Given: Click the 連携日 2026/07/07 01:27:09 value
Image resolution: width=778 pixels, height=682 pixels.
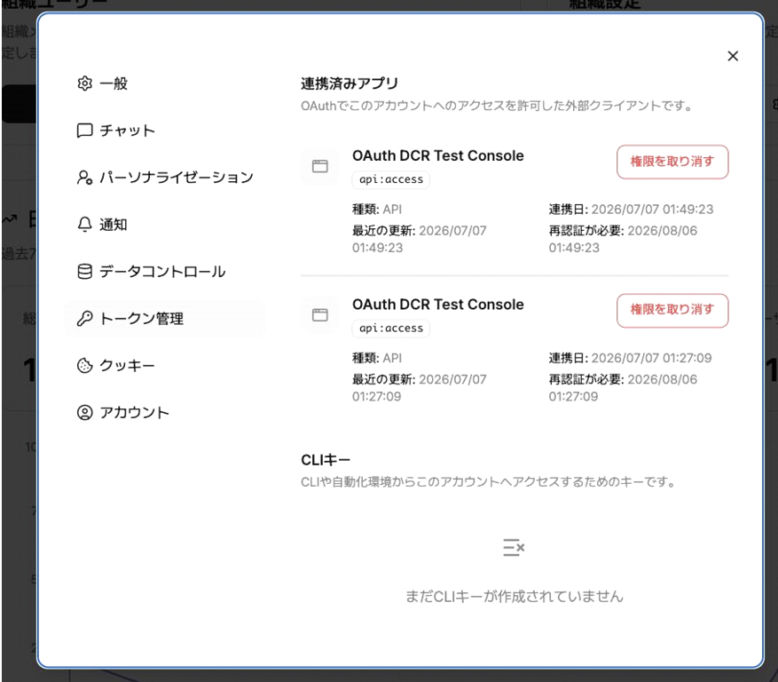Looking at the screenshot, I should coord(651,358).
